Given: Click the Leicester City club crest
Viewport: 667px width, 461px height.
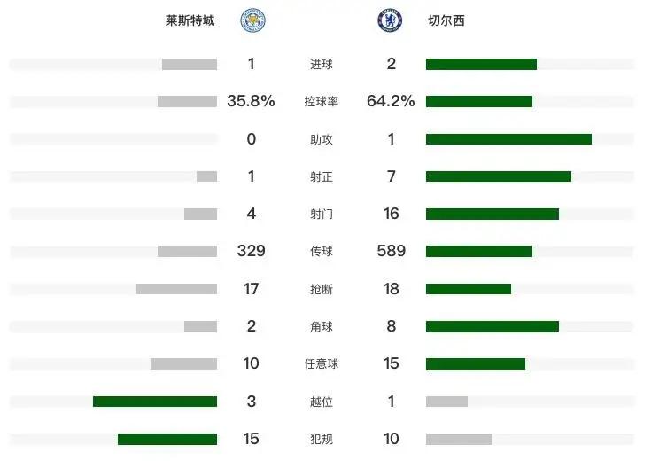Looking at the screenshot, I should pos(252,20).
